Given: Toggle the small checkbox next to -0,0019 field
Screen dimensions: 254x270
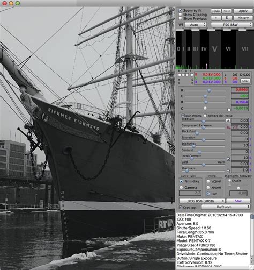Looking at the screenshot, I should tap(229, 109).
